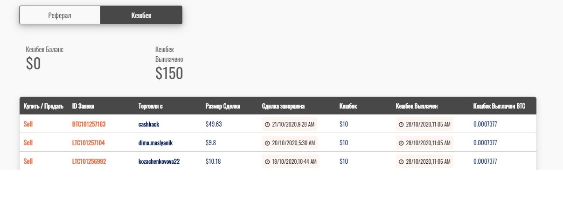Click the clock icon beside 18/10/2020, 10:44 AM
The image size is (563, 214).
pos(267,161)
